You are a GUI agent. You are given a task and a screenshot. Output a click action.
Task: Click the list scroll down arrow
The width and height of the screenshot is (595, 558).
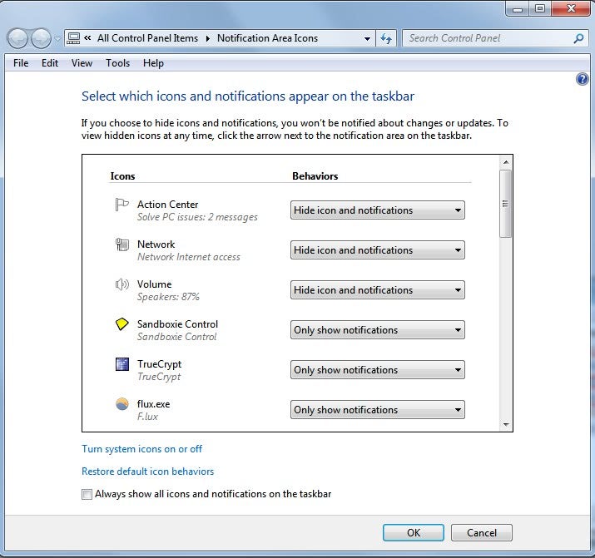coord(505,425)
